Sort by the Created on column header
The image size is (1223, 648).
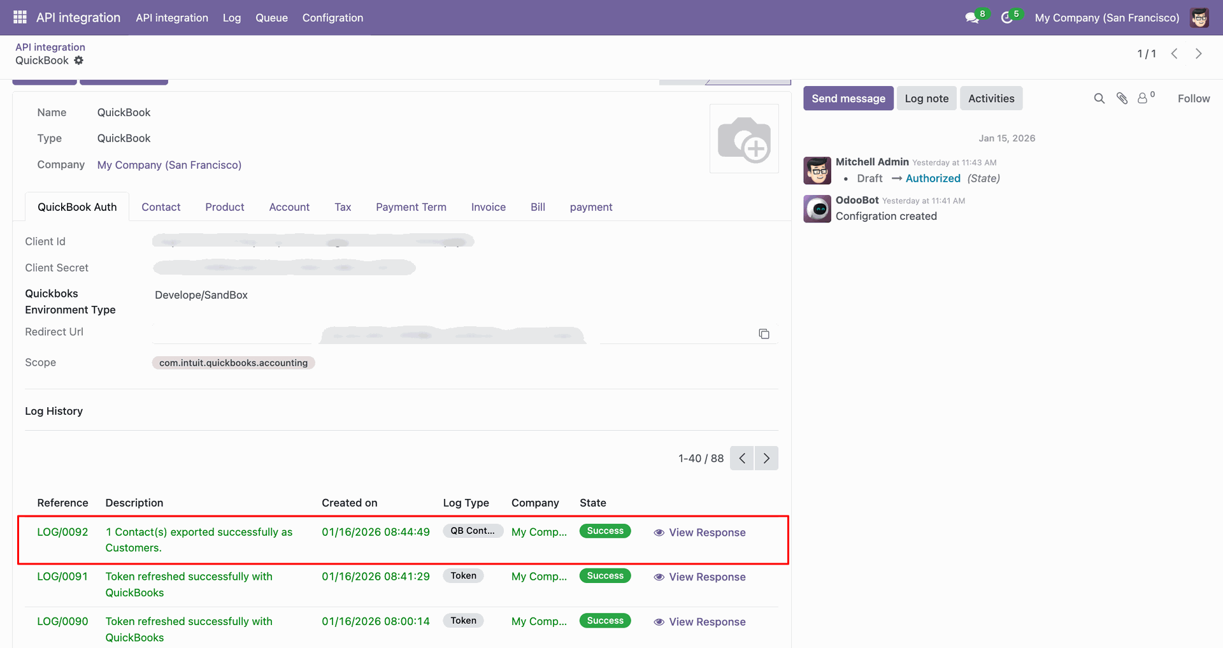(350, 503)
